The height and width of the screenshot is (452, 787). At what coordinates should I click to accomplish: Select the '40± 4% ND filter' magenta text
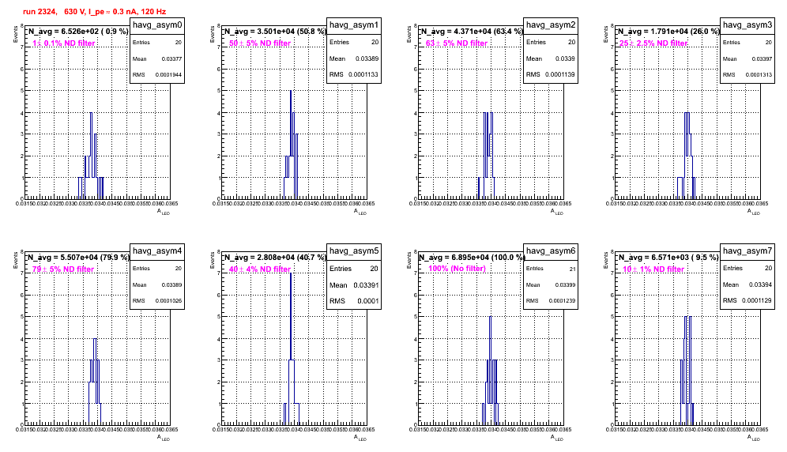tap(260, 269)
